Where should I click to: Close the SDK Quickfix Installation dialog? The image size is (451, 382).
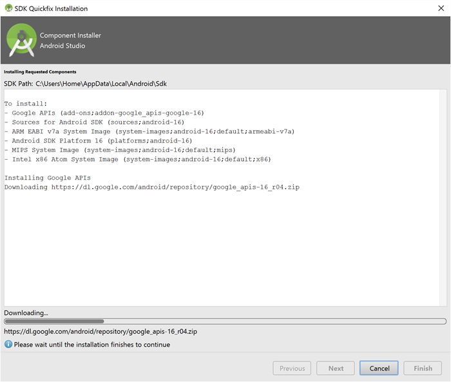tap(441, 8)
